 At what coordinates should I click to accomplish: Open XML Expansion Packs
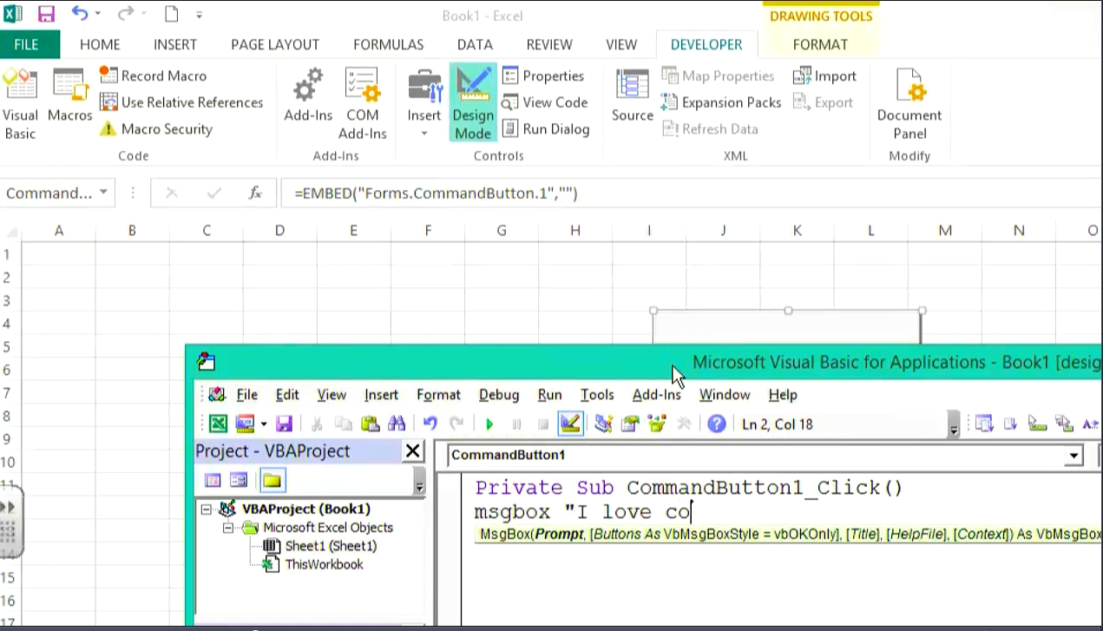click(x=721, y=102)
